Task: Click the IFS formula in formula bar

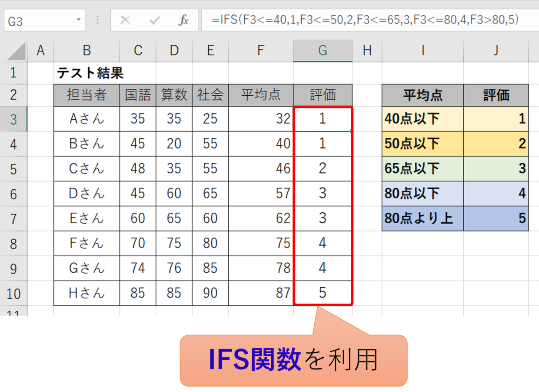Action: click(x=366, y=20)
